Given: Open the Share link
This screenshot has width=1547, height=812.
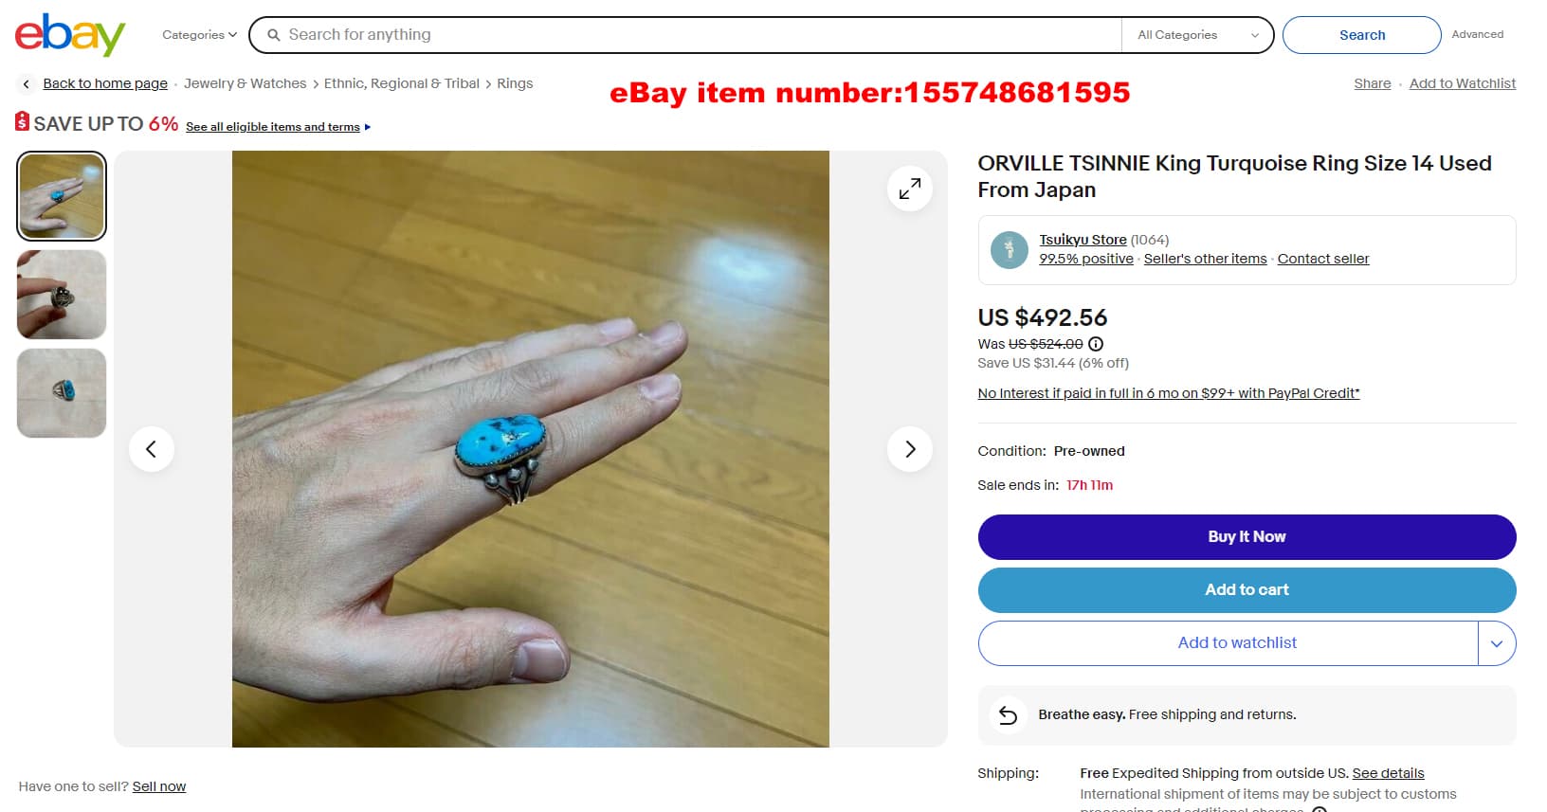Looking at the screenshot, I should point(1373,83).
